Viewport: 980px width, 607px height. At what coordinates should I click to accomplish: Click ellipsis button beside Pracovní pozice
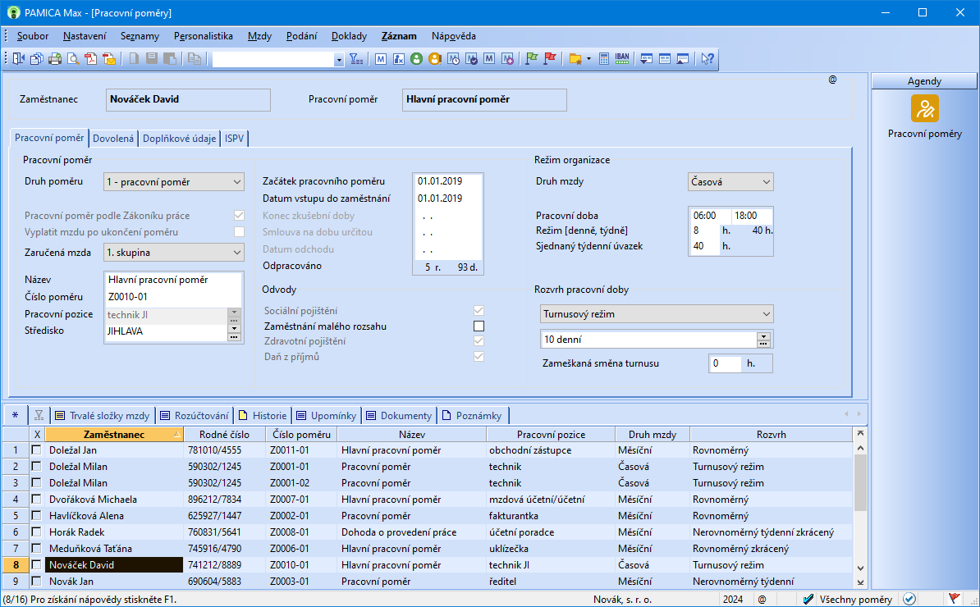coord(235,321)
